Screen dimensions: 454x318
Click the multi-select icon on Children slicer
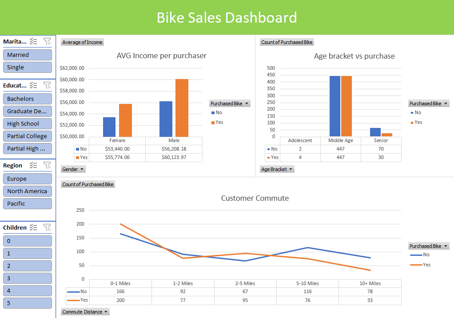click(x=33, y=227)
